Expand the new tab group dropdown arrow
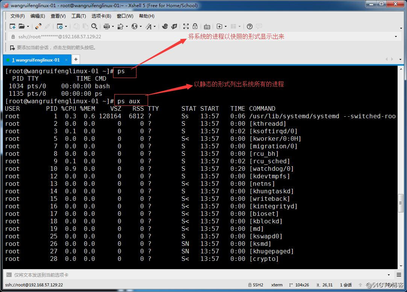This screenshot has width=407, height=292. click(225, 26)
